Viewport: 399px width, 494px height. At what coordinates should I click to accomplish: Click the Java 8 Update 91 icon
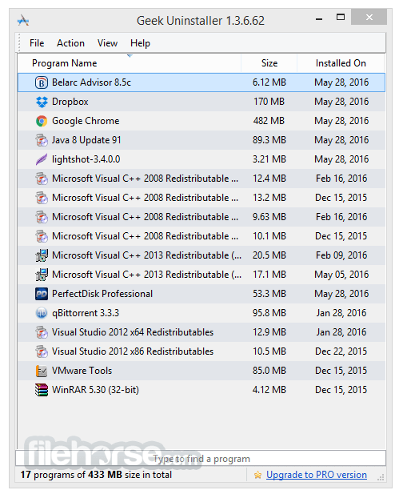[42, 140]
